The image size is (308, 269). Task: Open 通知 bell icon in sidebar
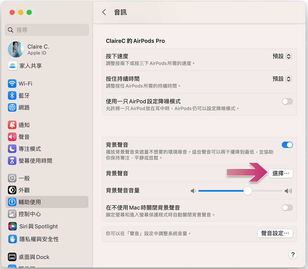click(x=12, y=125)
